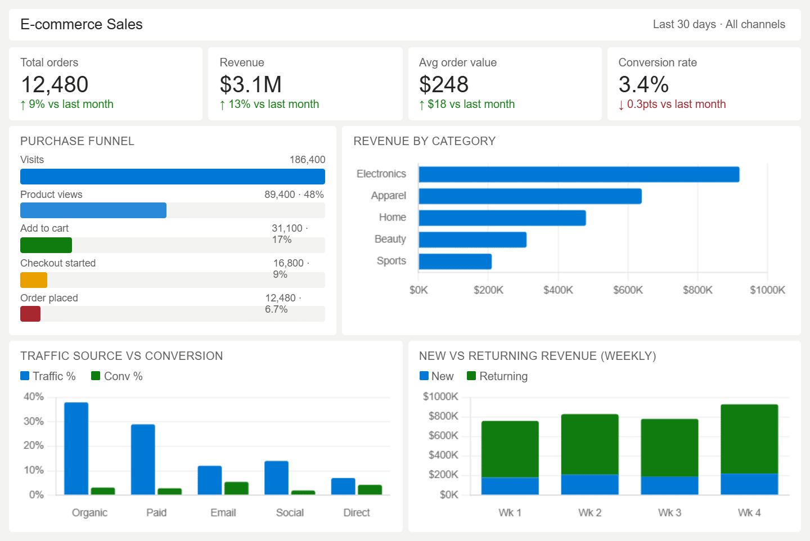
Task: Click the Revenue value '$3.1M'
Action: click(x=251, y=84)
